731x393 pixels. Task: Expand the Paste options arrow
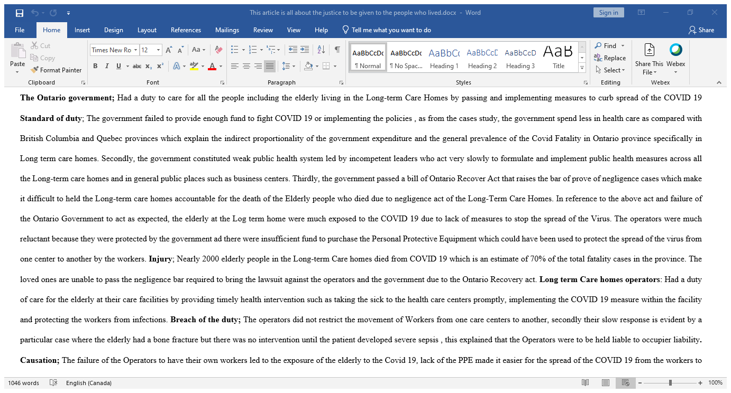[x=17, y=72]
